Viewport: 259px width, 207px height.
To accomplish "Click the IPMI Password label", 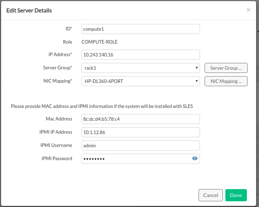I will click(56, 158).
